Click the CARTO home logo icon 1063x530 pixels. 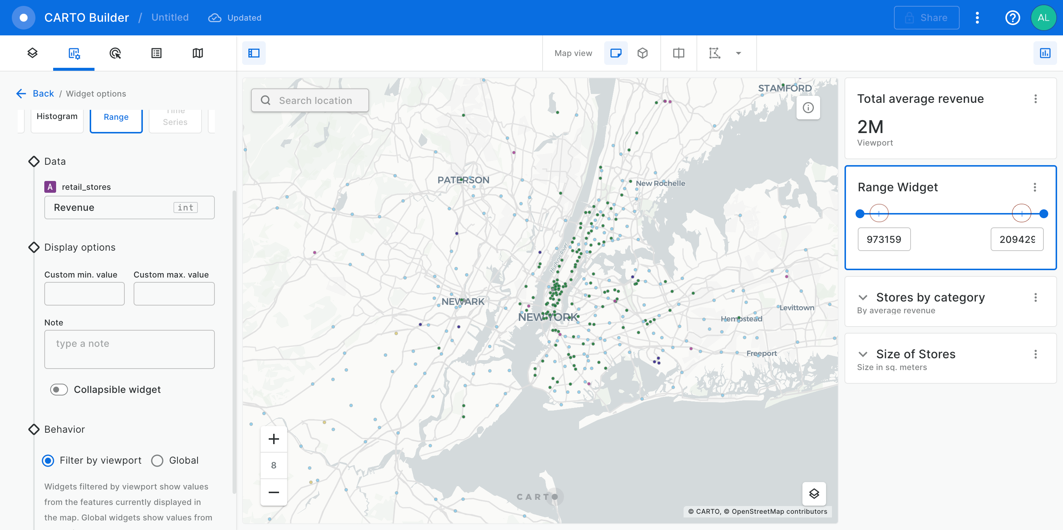[24, 18]
